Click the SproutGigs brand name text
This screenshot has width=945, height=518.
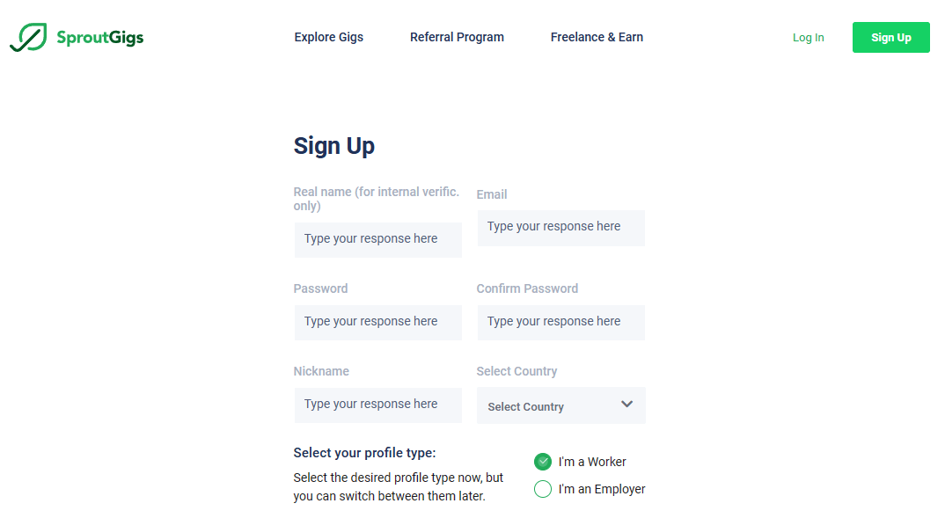coord(99,38)
